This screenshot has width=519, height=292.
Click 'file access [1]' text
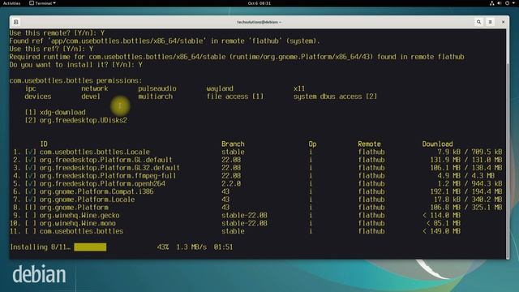[x=235, y=97]
